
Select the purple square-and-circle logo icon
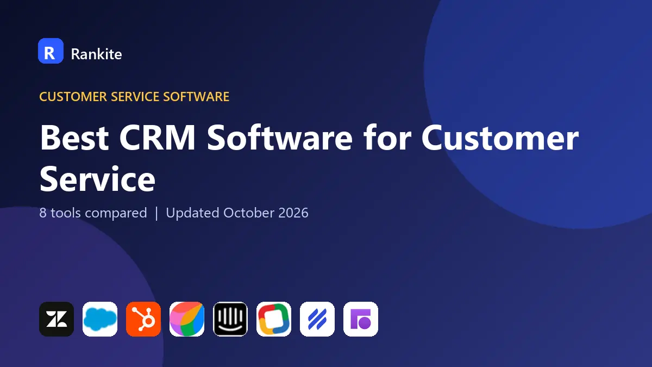(361, 319)
